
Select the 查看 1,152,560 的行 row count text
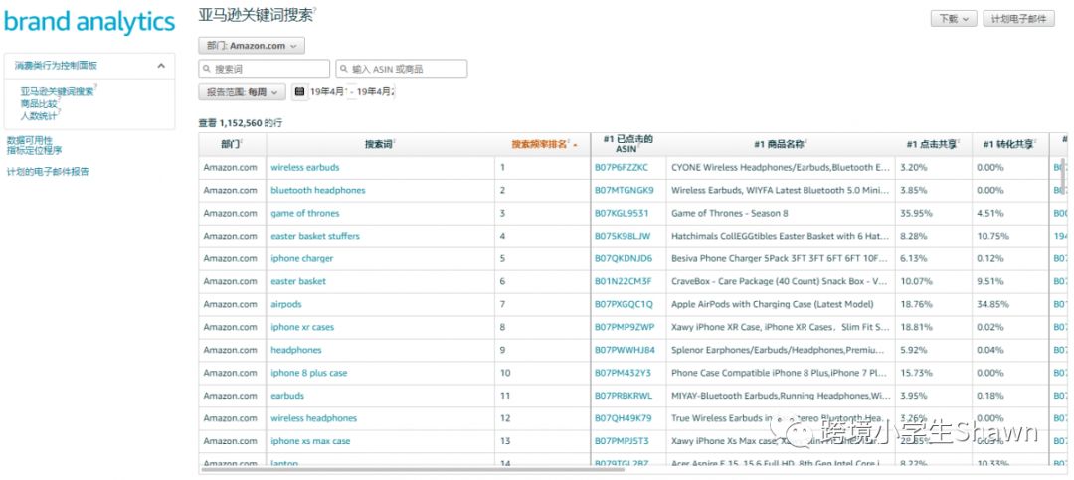click(241, 124)
